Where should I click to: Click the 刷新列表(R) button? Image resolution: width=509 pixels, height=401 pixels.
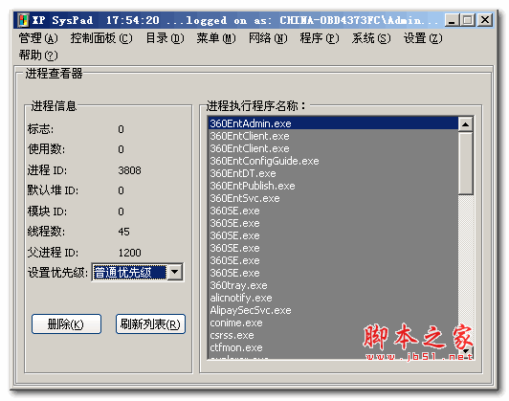pos(150,323)
